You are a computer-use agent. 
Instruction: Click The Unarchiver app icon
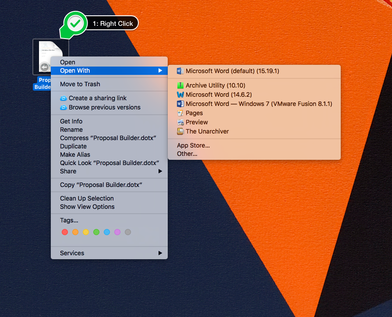[x=180, y=131]
